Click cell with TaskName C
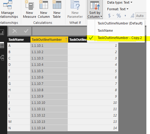The image size is (150, 134). pos(19,58)
